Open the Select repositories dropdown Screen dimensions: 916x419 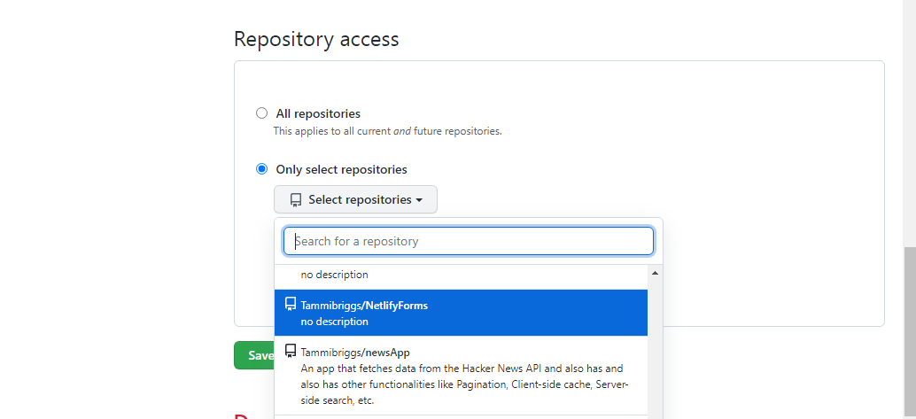(355, 200)
